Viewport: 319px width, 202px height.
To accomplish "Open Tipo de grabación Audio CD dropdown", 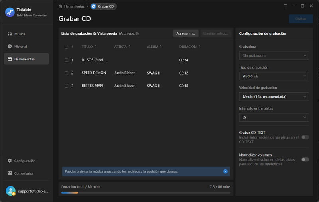I will (x=274, y=76).
